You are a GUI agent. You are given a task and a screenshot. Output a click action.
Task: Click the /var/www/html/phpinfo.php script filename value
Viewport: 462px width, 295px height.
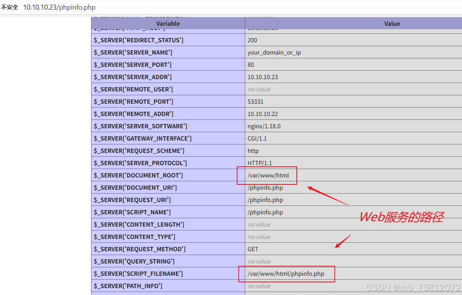click(286, 273)
